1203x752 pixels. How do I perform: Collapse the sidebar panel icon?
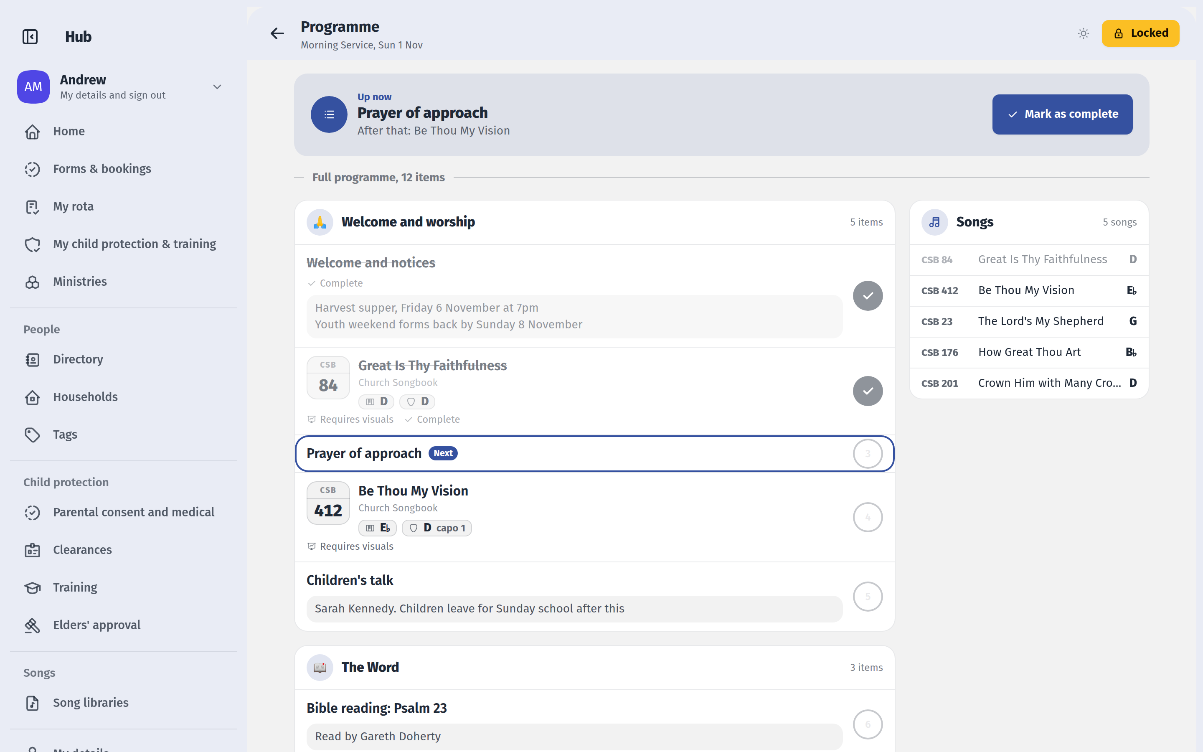30,37
